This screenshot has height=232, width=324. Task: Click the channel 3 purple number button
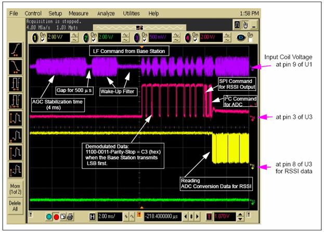[137, 38]
